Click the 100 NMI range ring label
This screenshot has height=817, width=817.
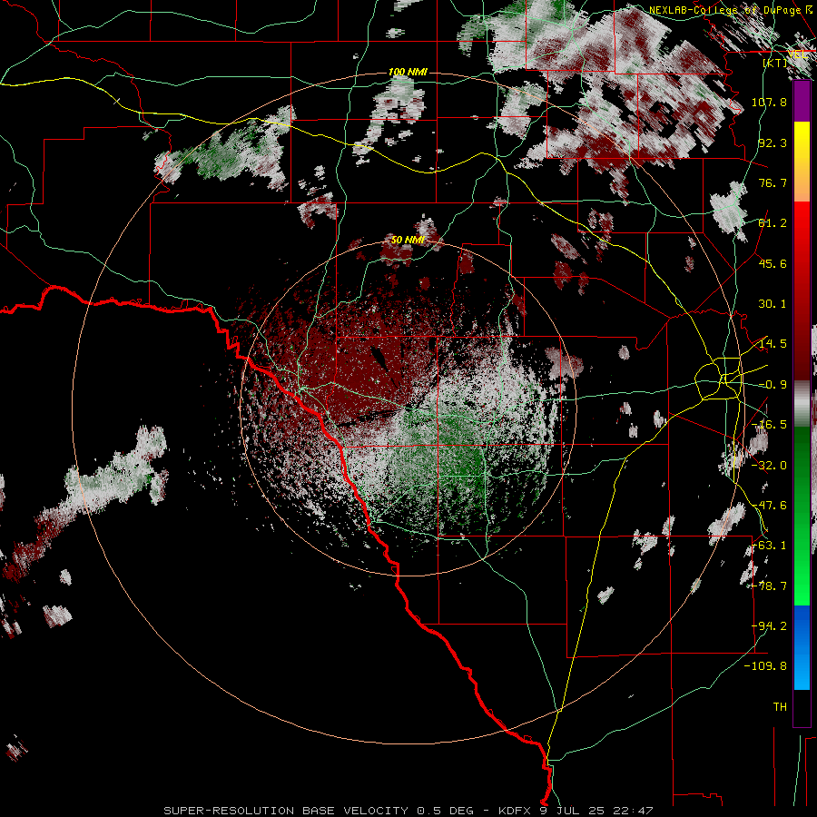(408, 72)
